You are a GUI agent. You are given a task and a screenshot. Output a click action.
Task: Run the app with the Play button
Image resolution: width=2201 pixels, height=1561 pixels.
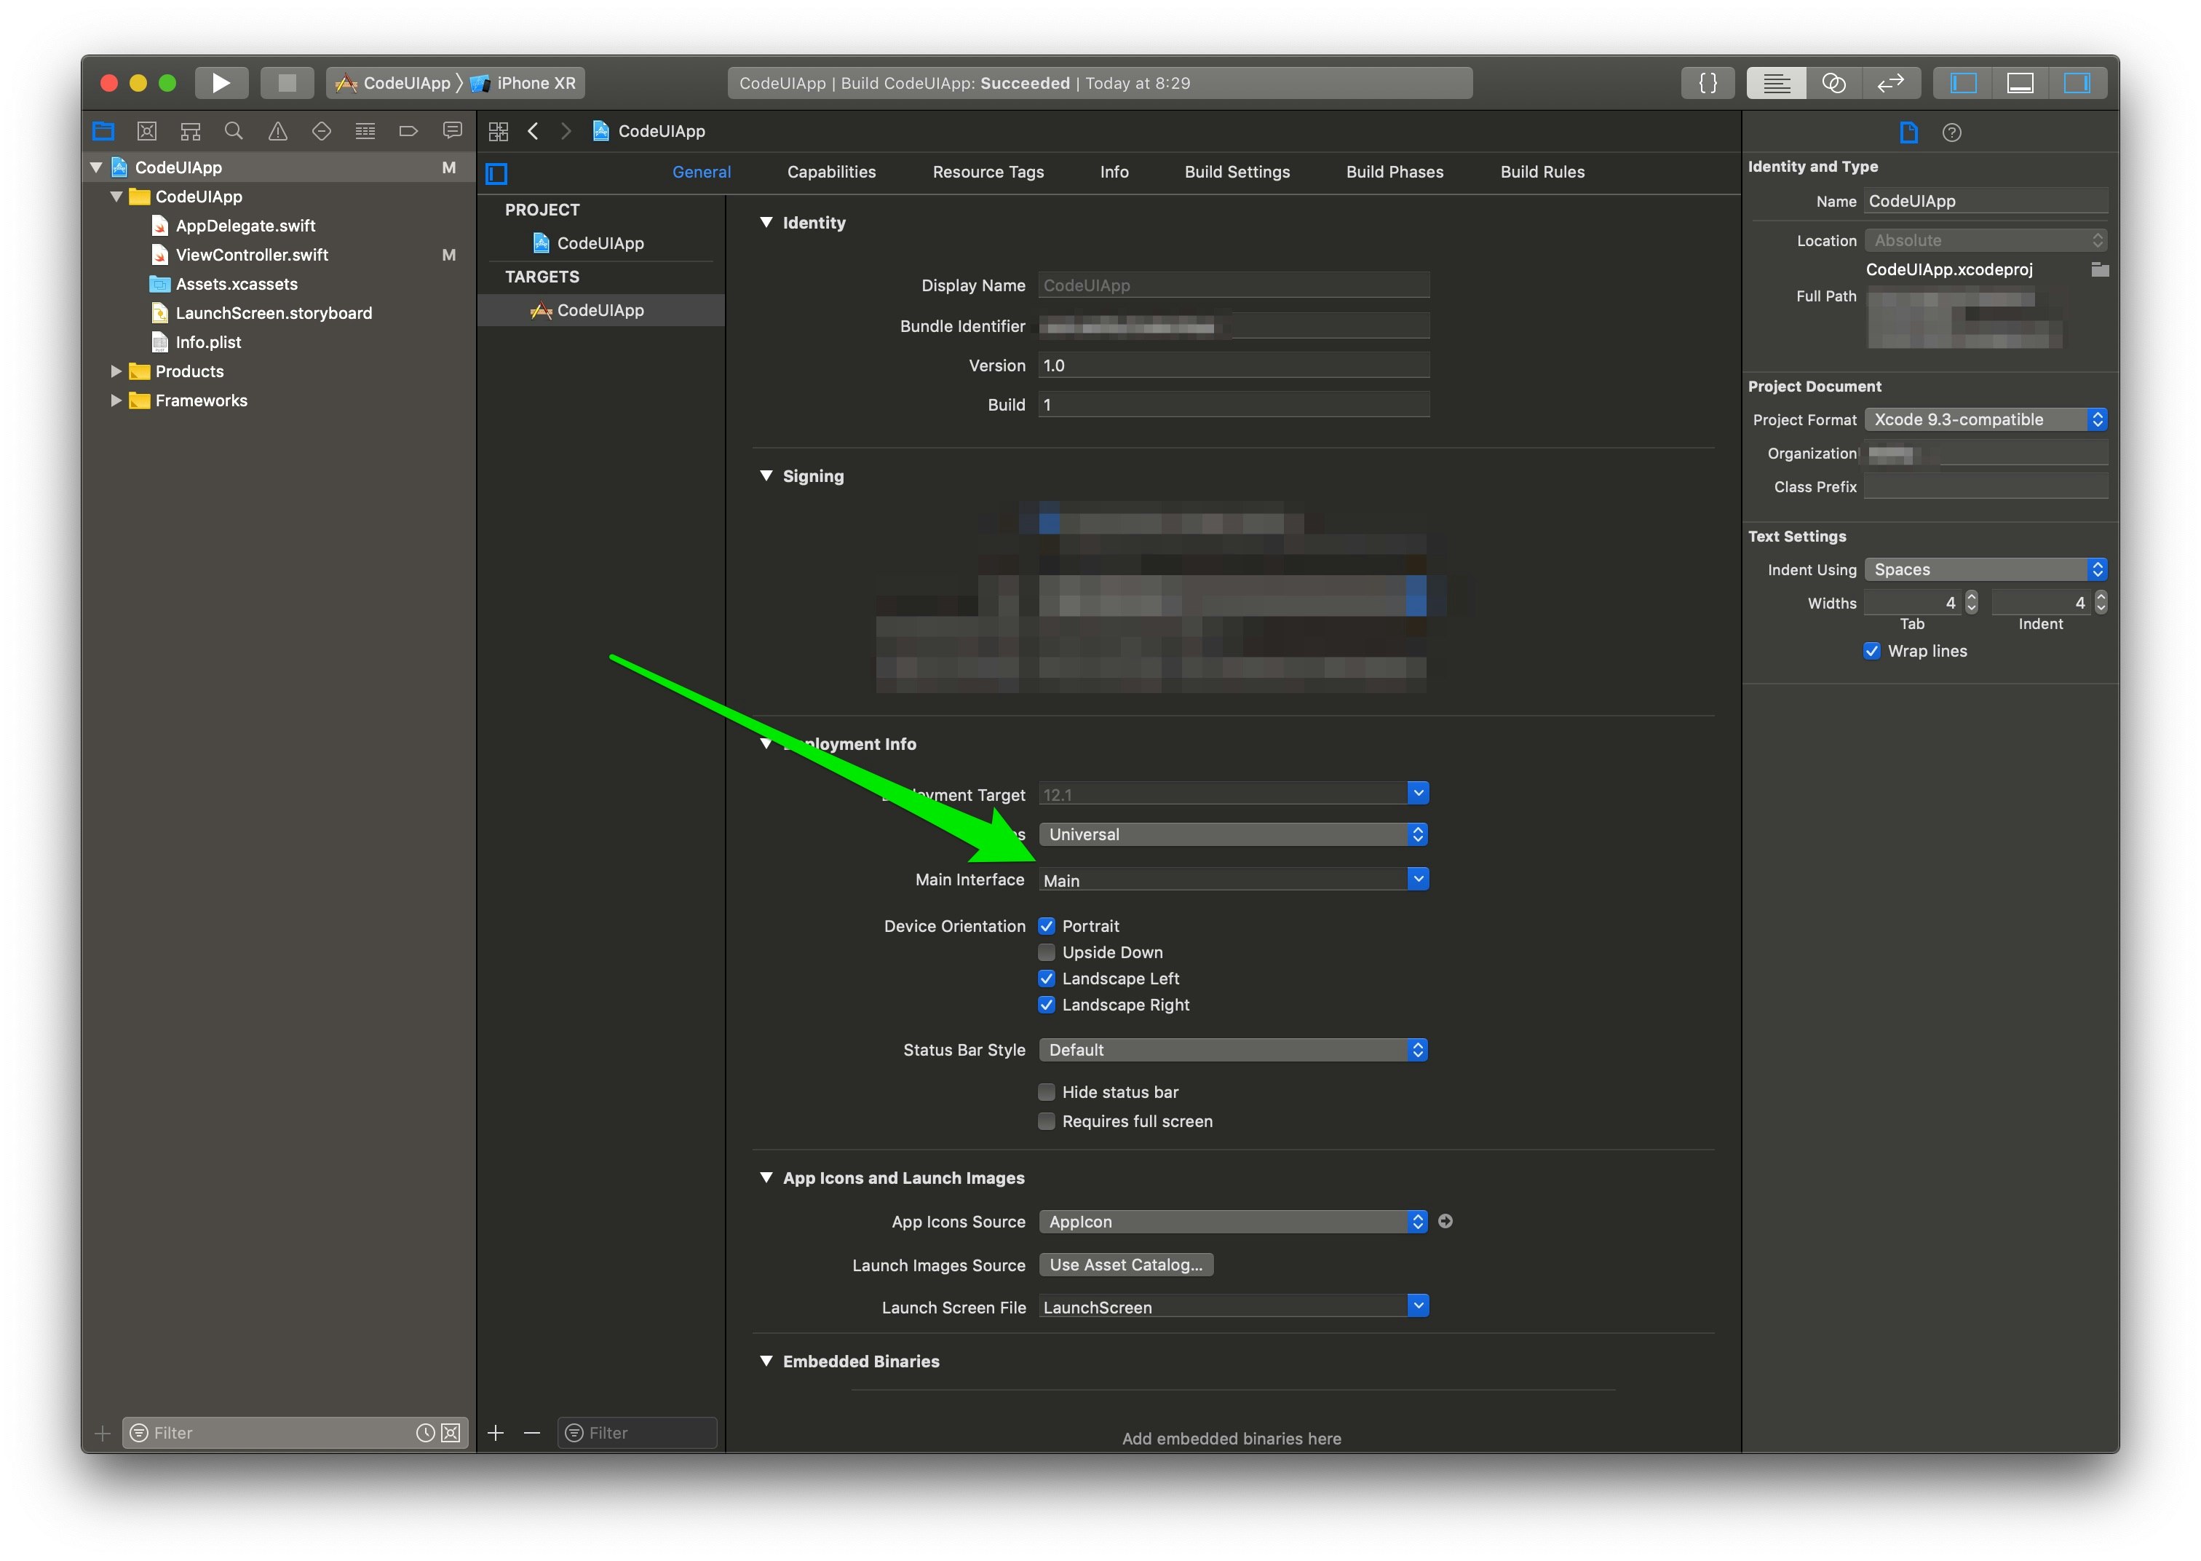point(221,83)
